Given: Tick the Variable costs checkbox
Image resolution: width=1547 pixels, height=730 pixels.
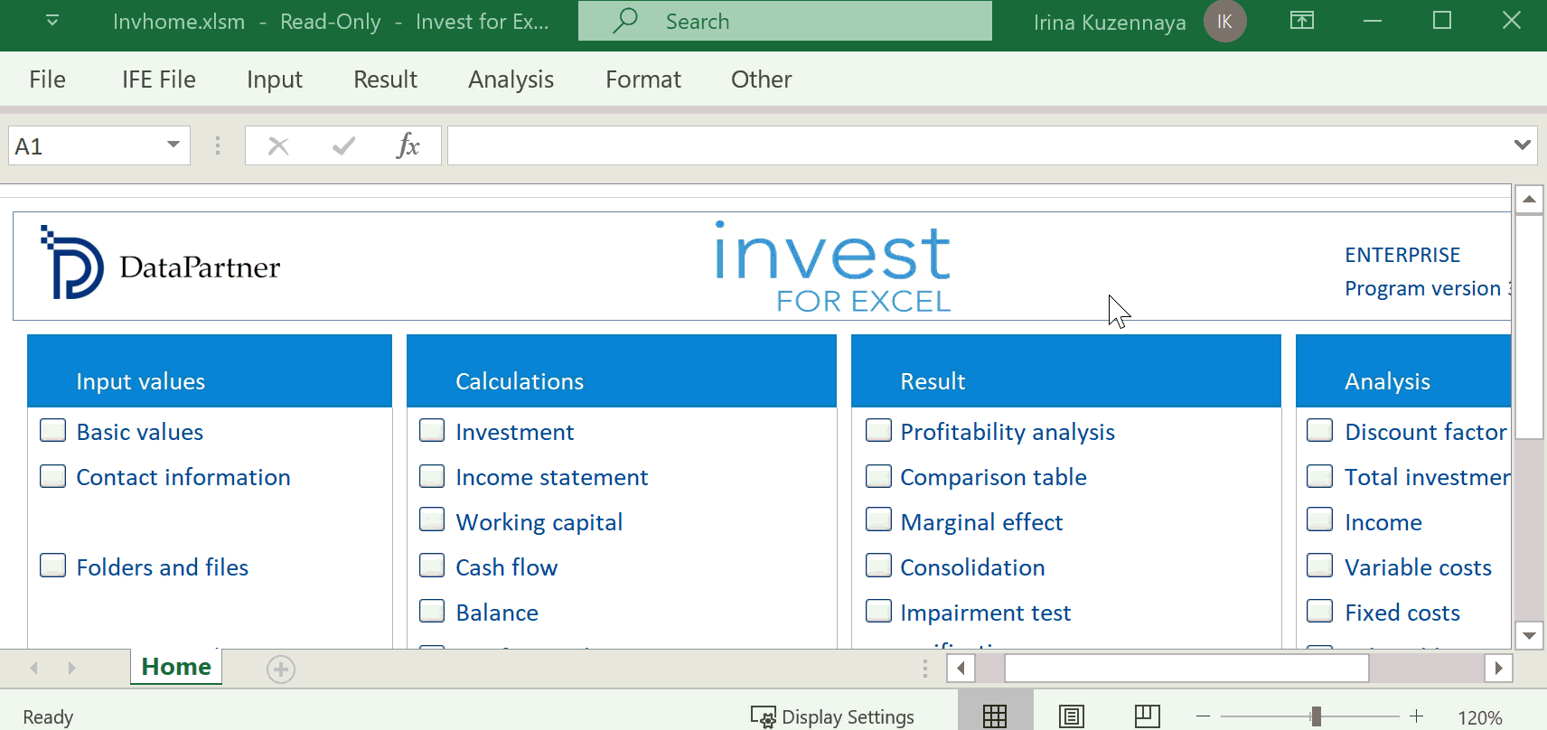Looking at the screenshot, I should click(1320, 566).
